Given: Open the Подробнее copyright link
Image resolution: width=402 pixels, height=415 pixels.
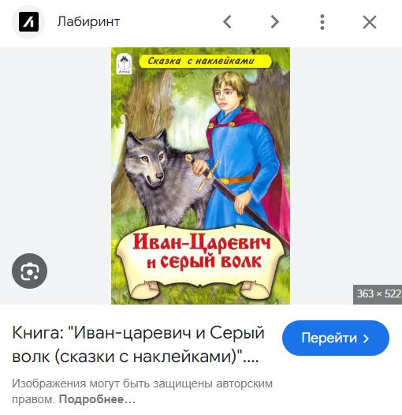Looking at the screenshot, I should (97, 399).
